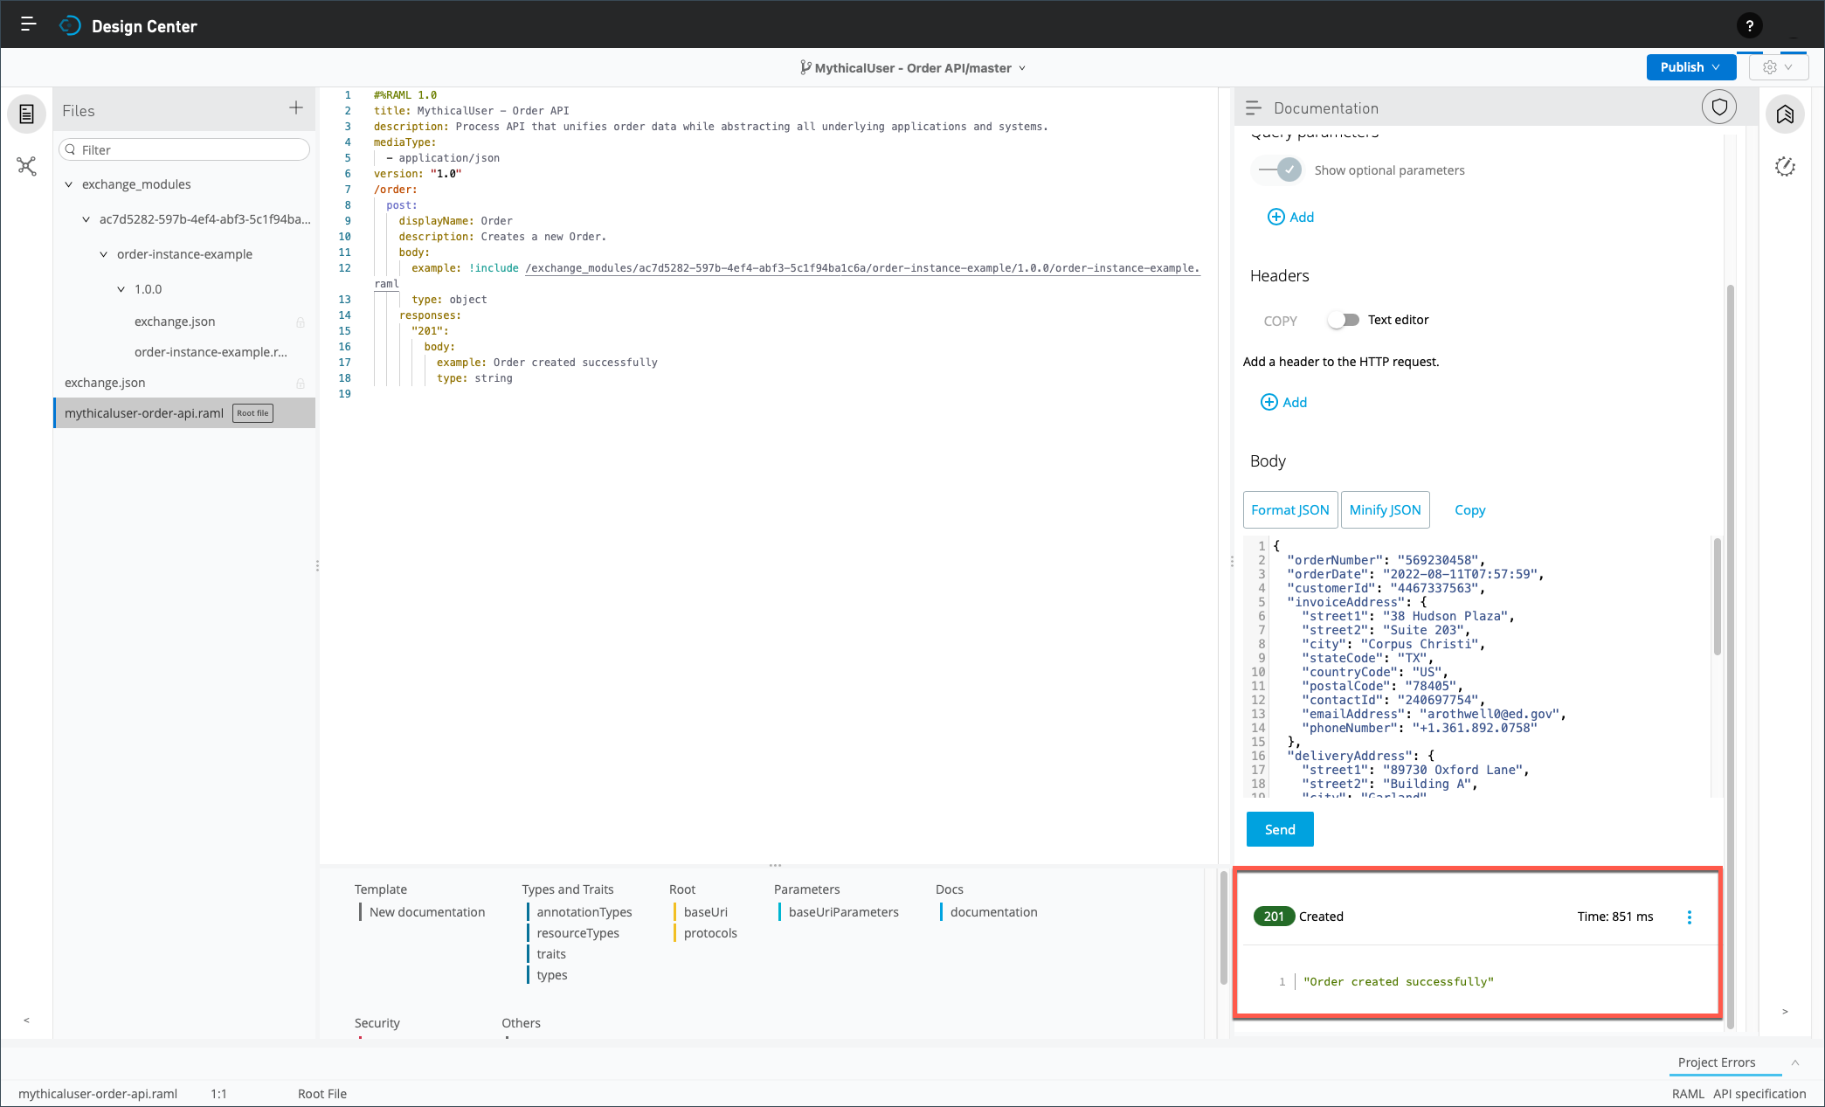Click the body JSON editor scrollbar
Screen dimensions: 1825x1107
pos(1717,596)
